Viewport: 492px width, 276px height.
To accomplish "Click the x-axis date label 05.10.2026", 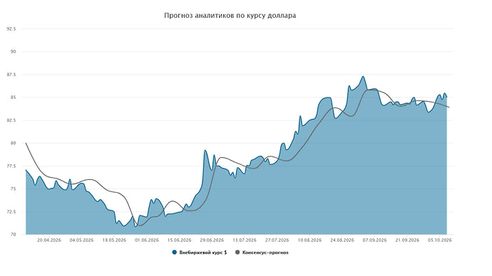I will click(x=440, y=240).
